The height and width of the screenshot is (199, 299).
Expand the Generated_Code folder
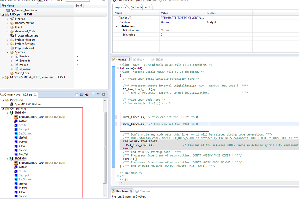coord(7,31)
